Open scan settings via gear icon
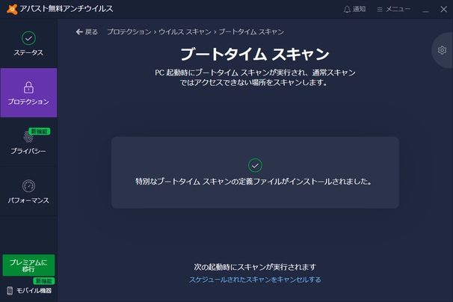Screen dimensions: 453x302 click(x=442, y=50)
